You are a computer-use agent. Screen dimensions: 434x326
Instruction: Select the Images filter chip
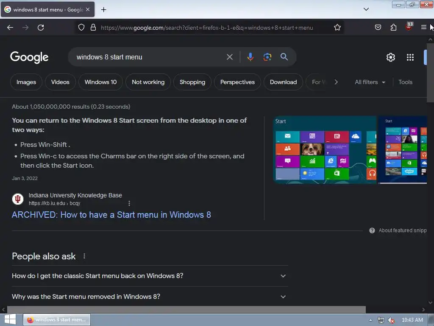[x=26, y=82]
